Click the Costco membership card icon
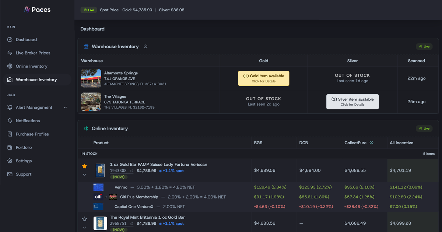The height and width of the screenshot is (232, 442). 113,197
